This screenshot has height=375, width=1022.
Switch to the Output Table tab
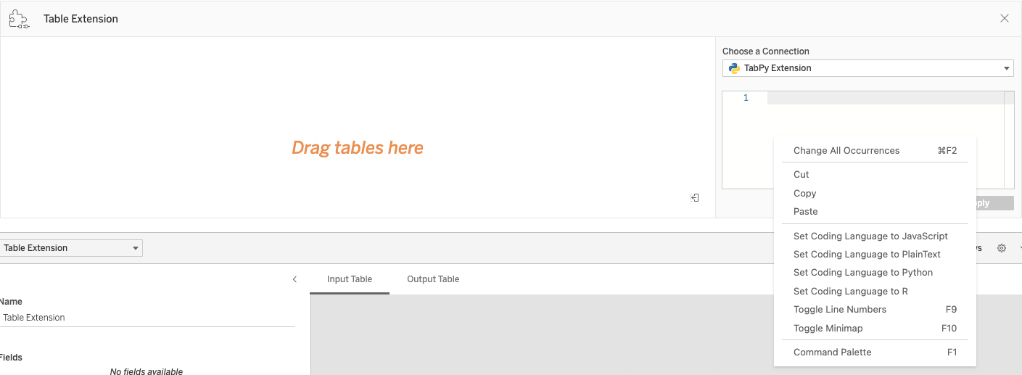(x=433, y=279)
